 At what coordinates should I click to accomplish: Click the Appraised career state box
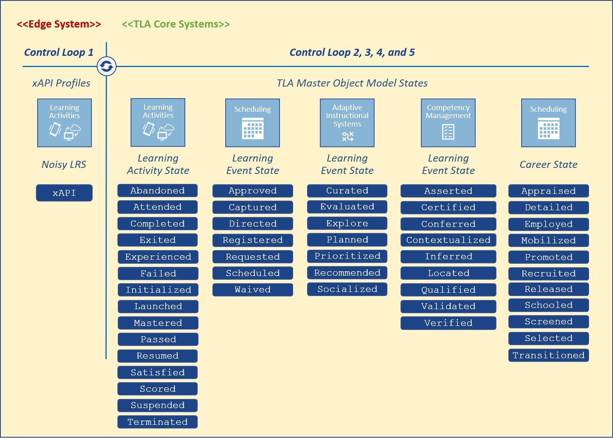tap(548, 191)
